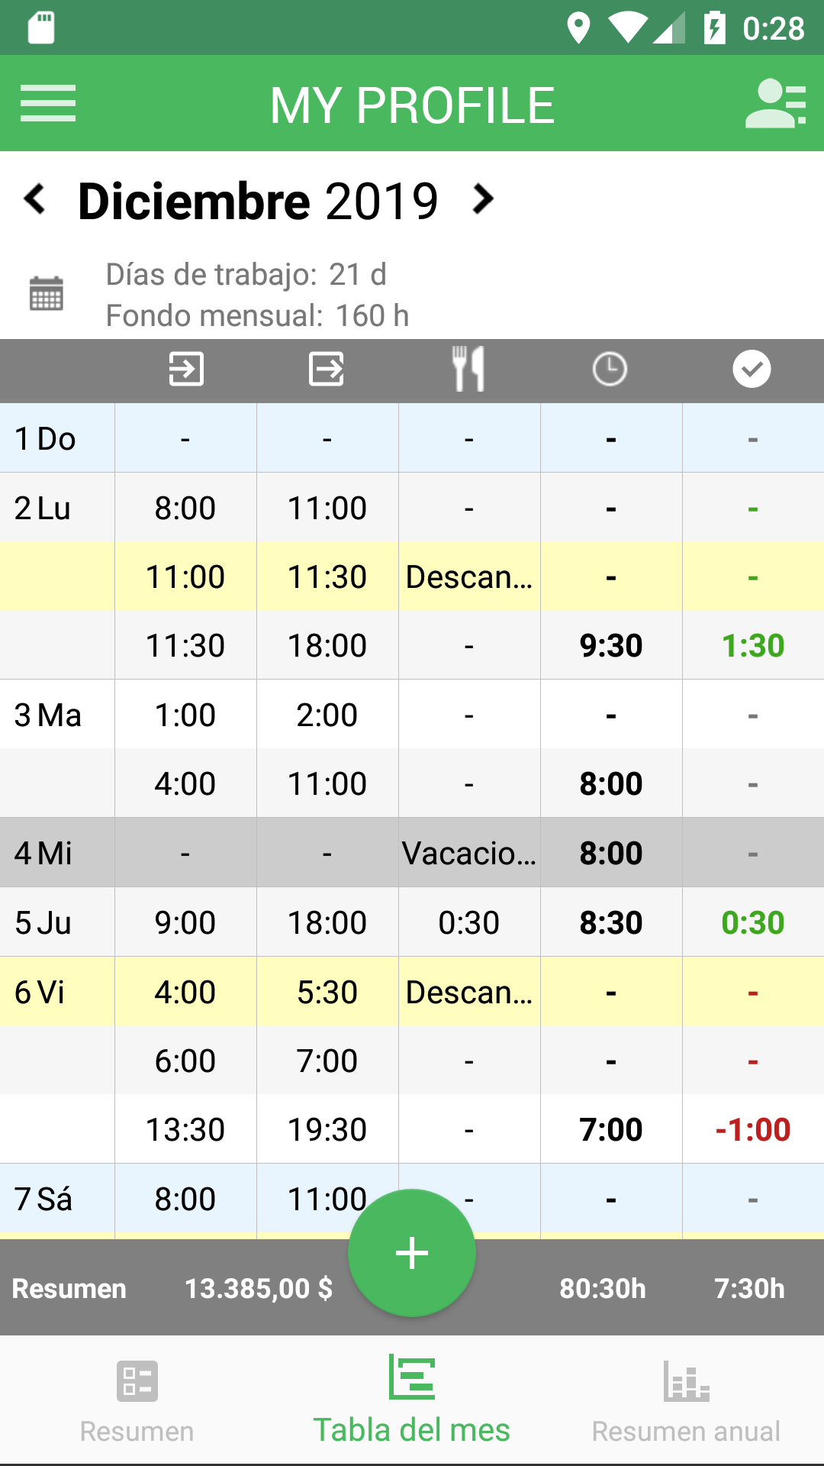Select the 1:00 start time on 3 Ma

tap(185, 715)
